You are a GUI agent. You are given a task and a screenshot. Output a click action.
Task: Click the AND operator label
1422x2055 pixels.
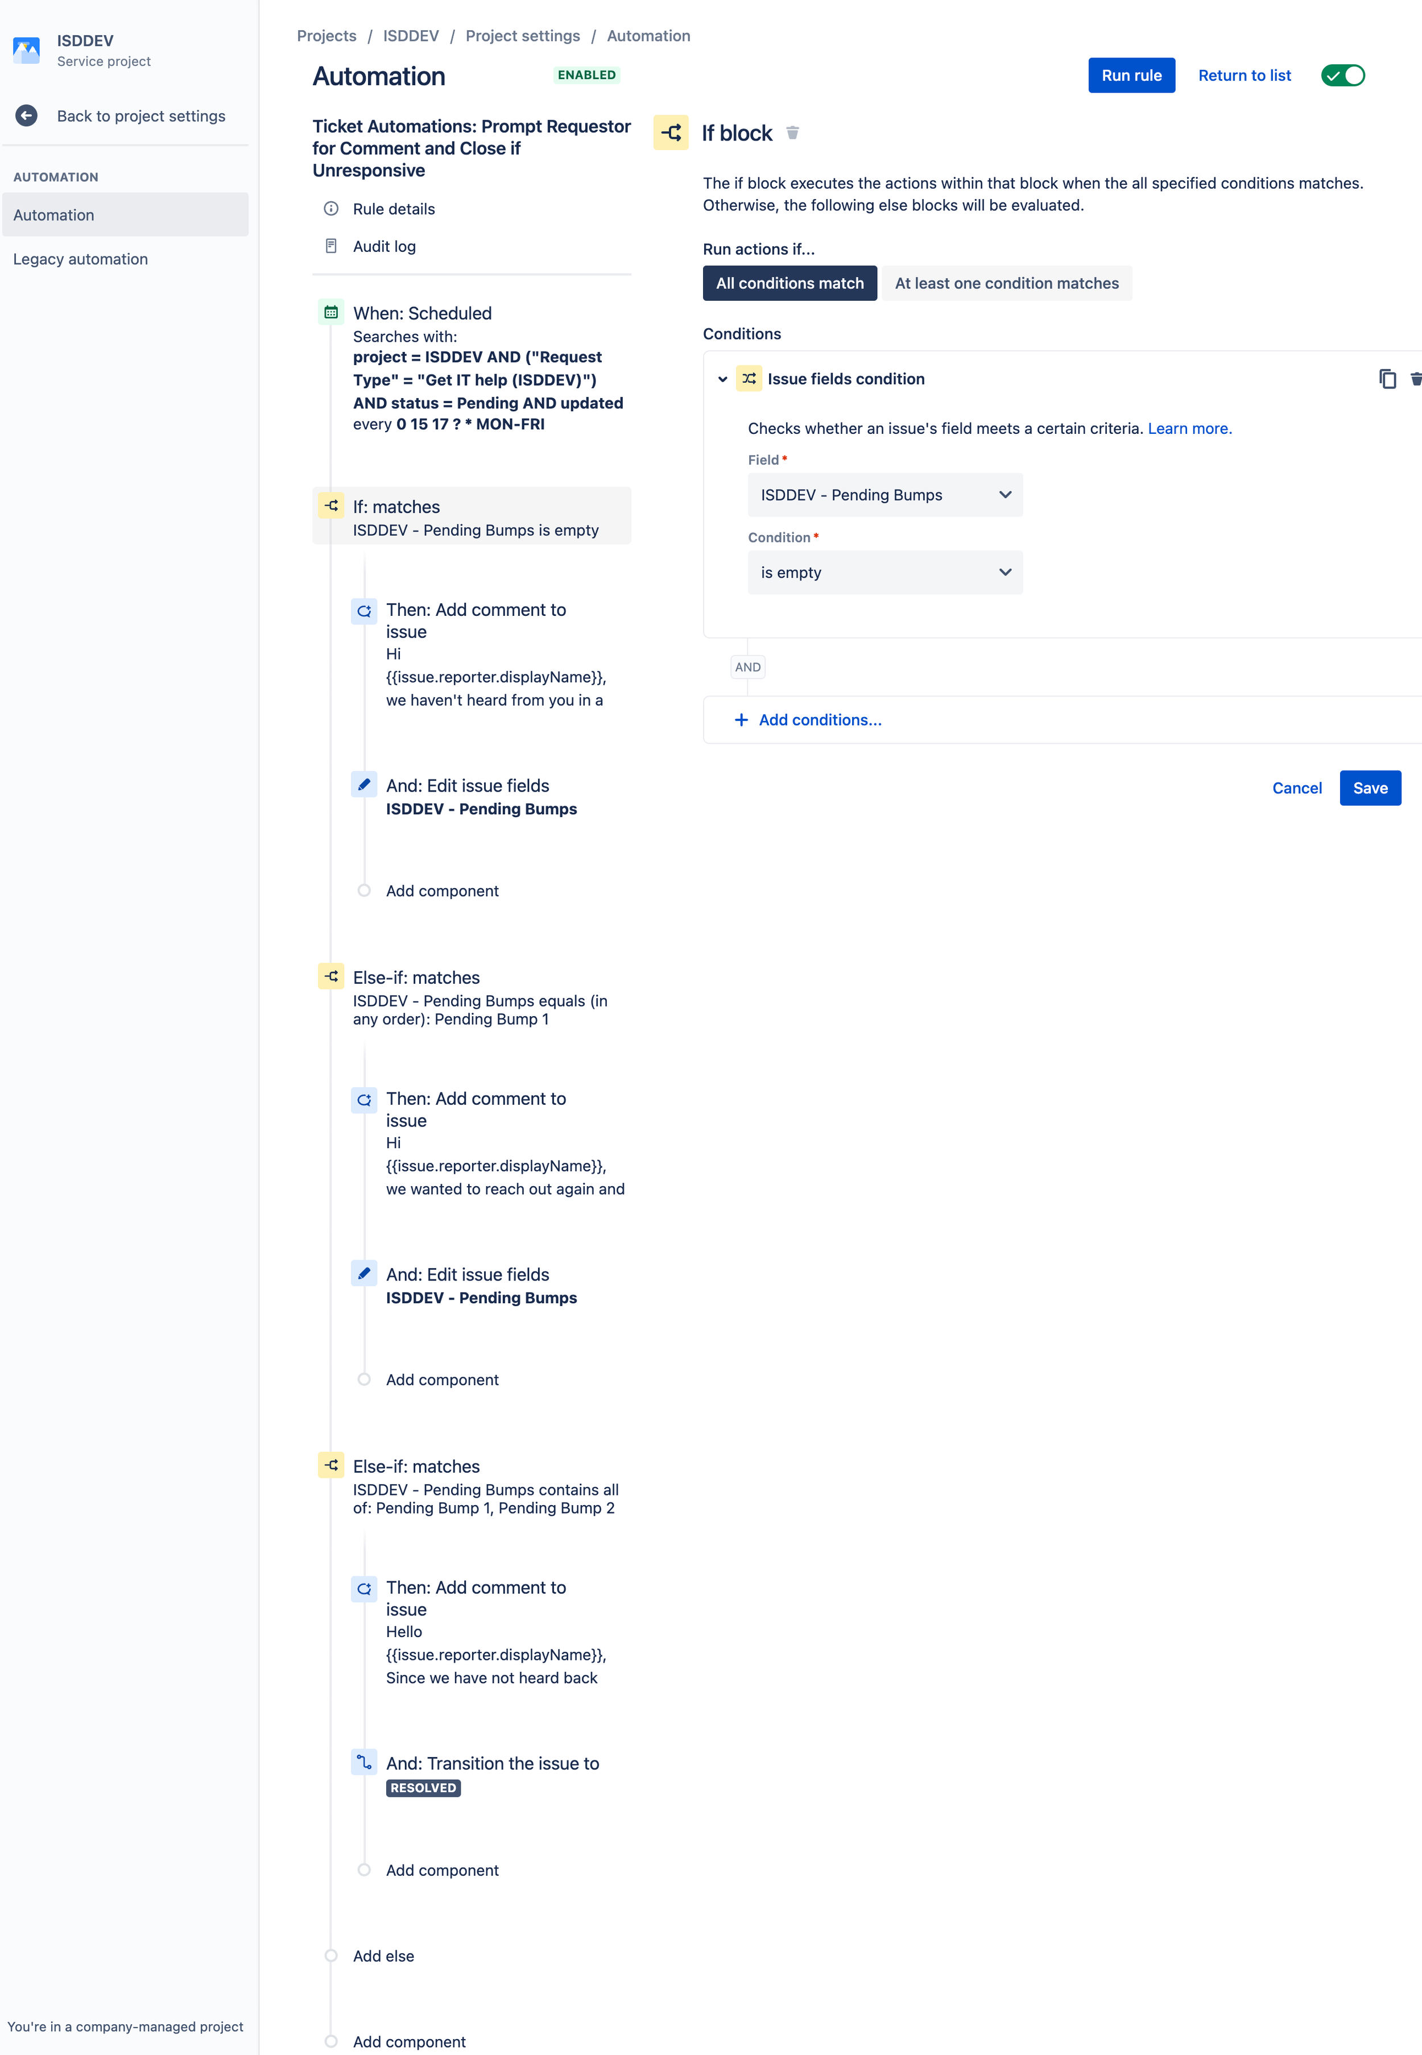click(x=747, y=667)
